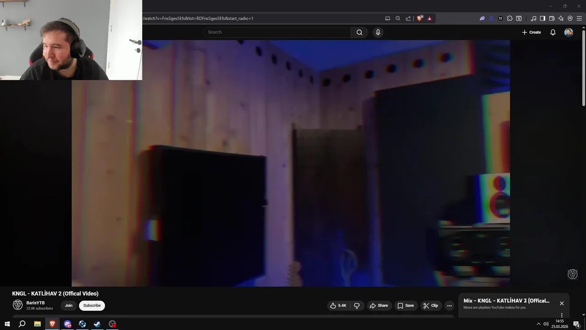Open File Explorer from taskbar
Viewport: 586px width, 330px height.
38,324
